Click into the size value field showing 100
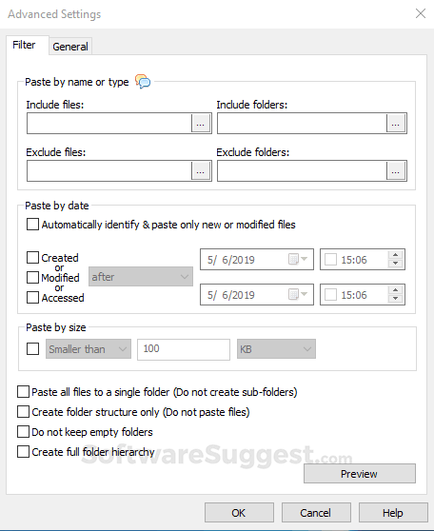Screen dimensions: 434x531 click(x=184, y=349)
